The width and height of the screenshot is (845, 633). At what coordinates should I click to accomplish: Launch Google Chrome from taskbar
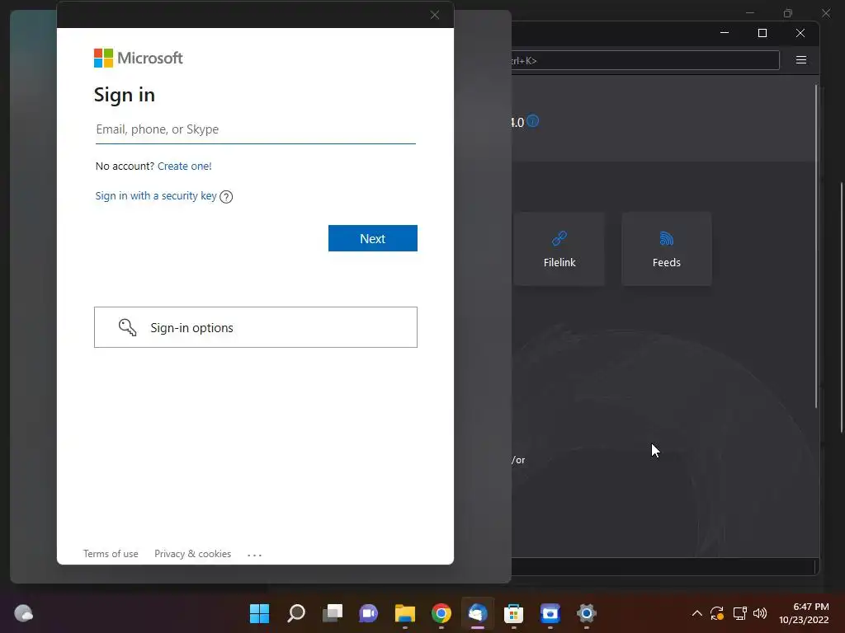[441, 613]
